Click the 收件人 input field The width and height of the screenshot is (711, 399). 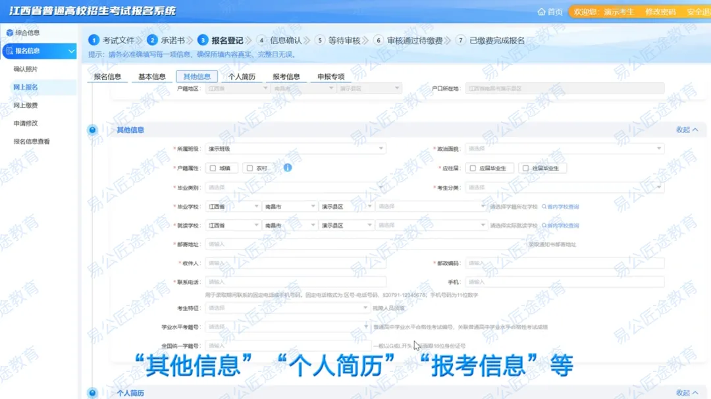296,263
